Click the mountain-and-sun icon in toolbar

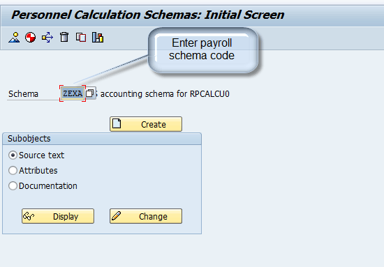pyautogui.click(x=14, y=38)
